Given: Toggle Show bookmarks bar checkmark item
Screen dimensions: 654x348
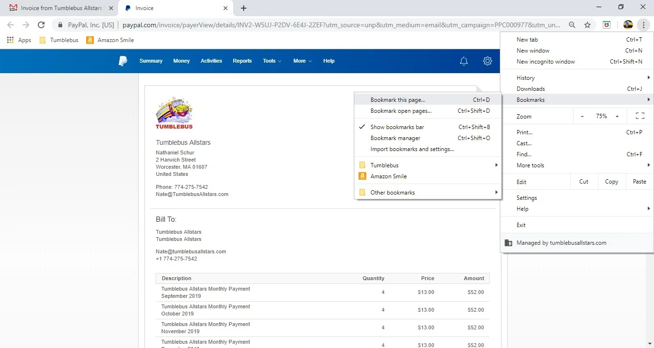Looking at the screenshot, I should [428, 127].
